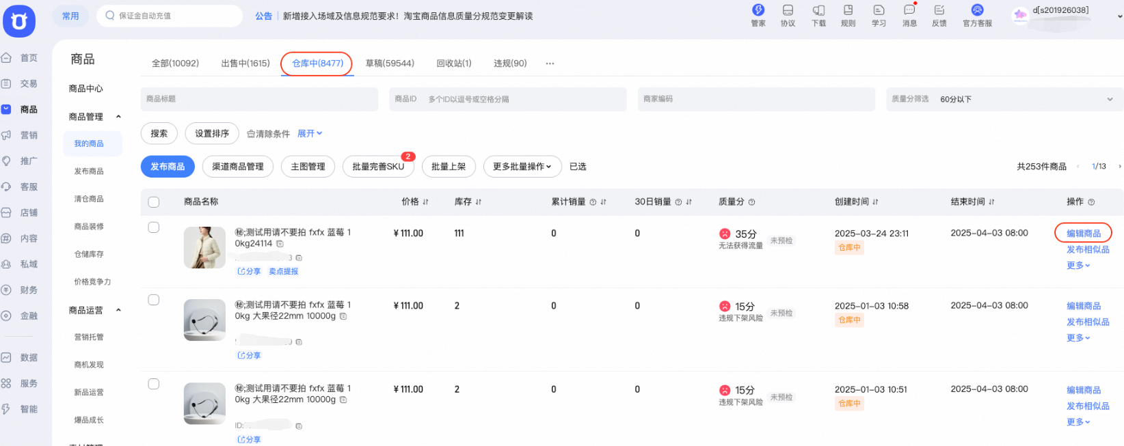Click the 搜索 button
1124x446 pixels.
[159, 134]
